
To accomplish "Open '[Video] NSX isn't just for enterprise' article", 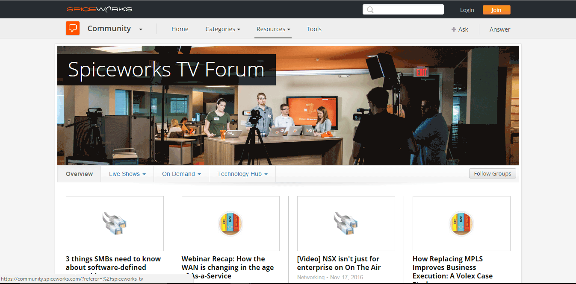I will 339,263.
